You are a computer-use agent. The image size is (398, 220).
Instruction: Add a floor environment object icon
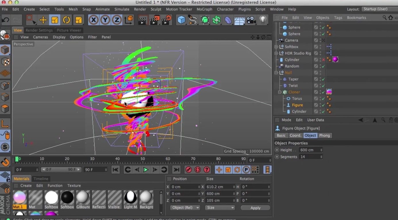pos(240,20)
